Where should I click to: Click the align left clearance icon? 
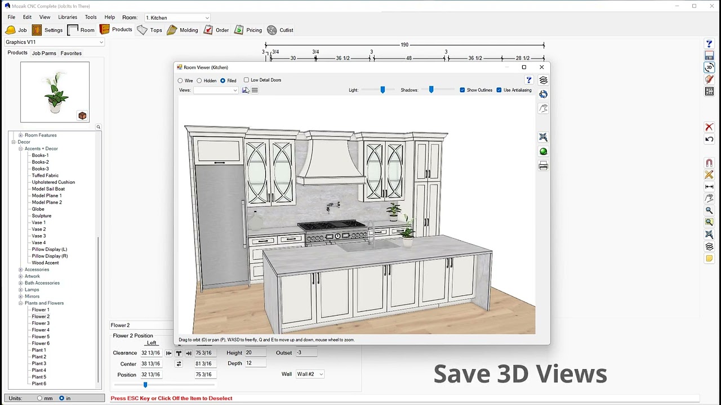click(168, 353)
